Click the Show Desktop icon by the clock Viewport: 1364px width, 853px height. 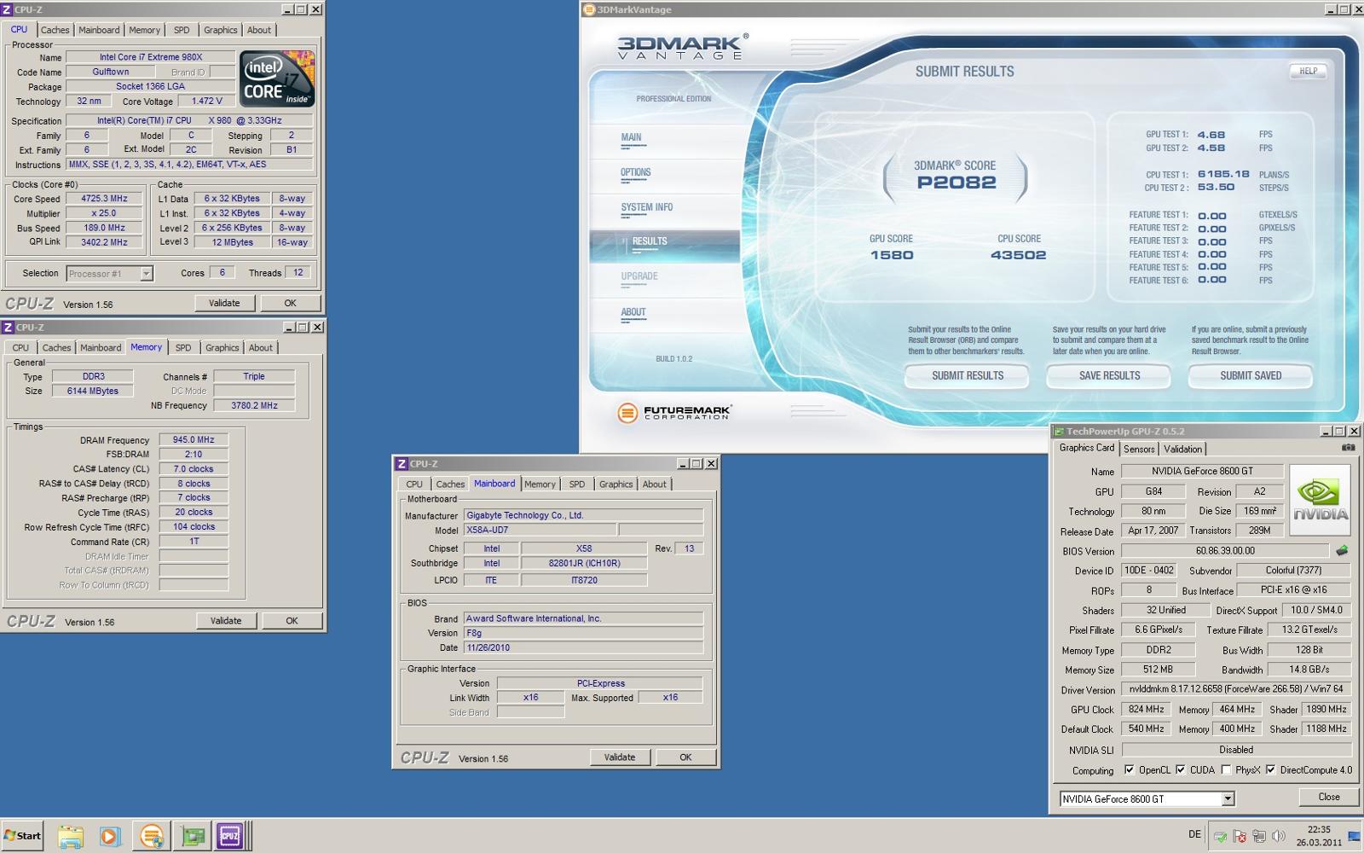[x=1354, y=836]
